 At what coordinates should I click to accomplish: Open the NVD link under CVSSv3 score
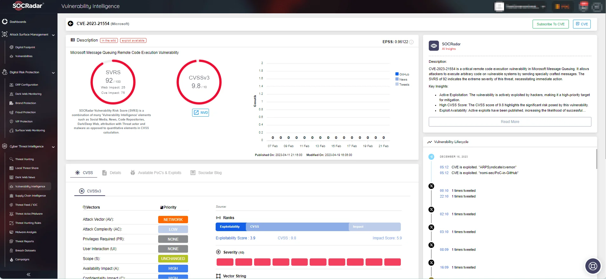[x=201, y=113]
